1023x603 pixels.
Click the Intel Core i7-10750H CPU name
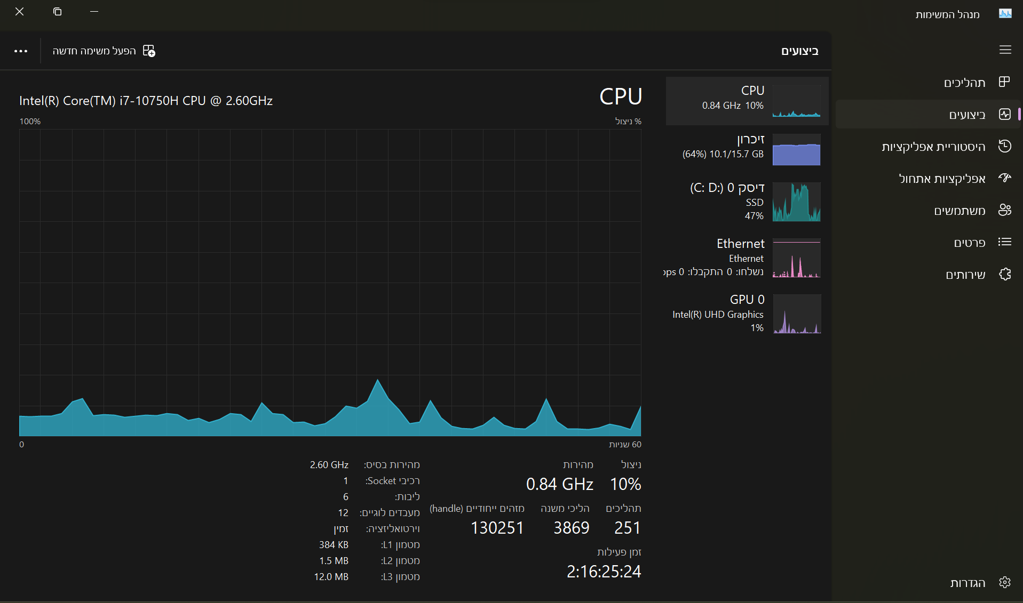[x=146, y=101]
